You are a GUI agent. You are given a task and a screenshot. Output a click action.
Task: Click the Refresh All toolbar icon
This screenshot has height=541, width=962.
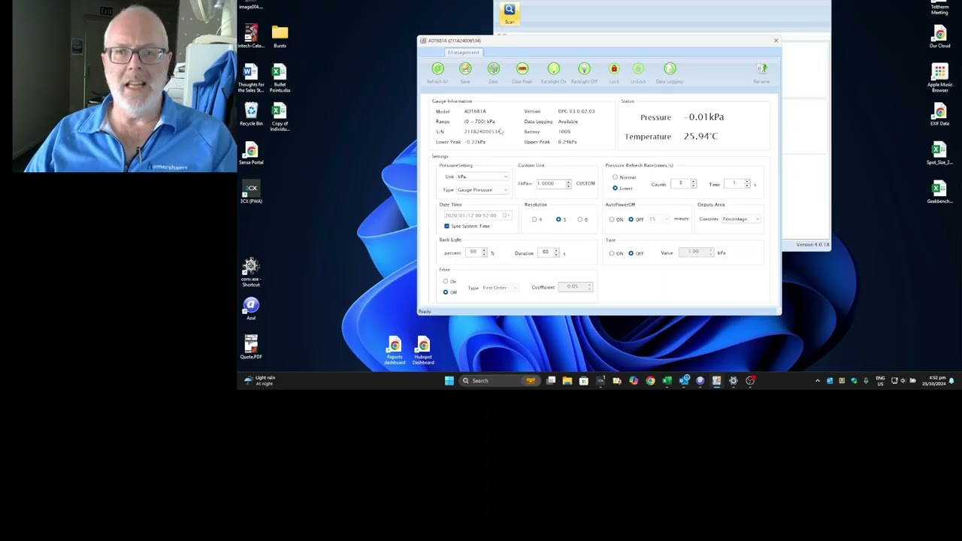tap(437, 69)
